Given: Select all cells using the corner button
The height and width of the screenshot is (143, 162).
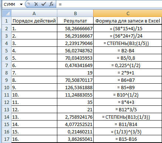Looking at the screenshot, I should 7,13.
